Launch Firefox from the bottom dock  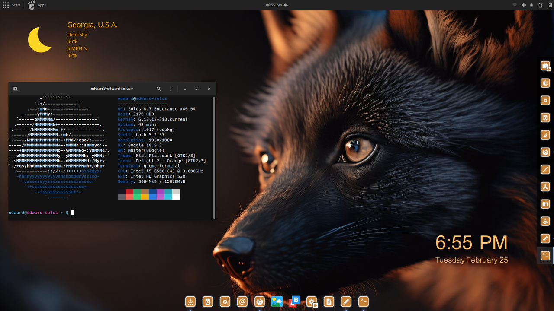pos(260,301)
